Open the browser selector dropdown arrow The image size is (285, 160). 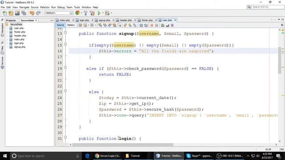pyautogui.click(x=81, y=13)
